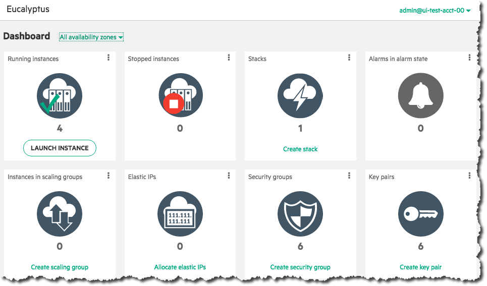Click Create scaling group link
This screenshot has width=487, height=286.
[60, 267]
